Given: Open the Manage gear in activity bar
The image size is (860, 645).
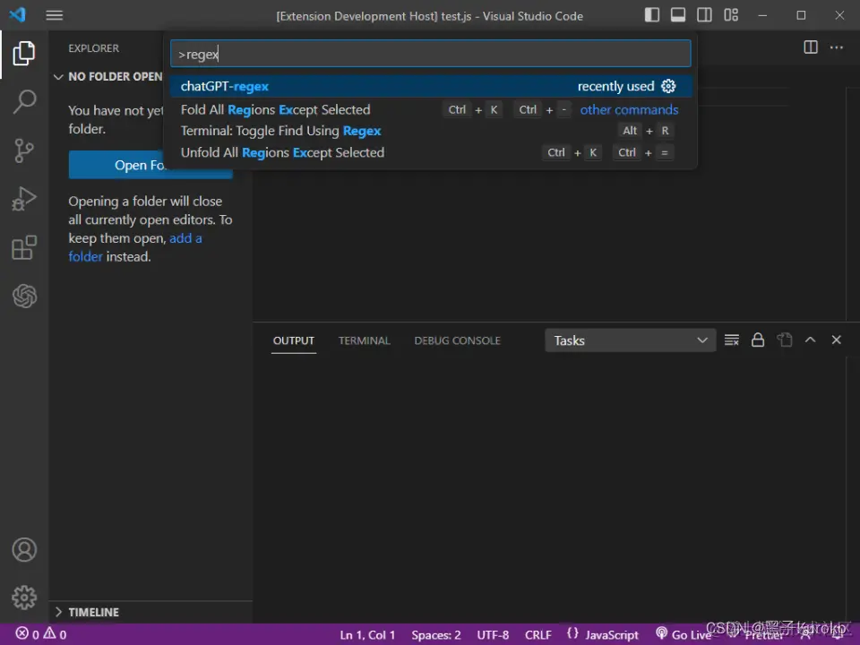Looking at the screenshot, I should point(24,598).
